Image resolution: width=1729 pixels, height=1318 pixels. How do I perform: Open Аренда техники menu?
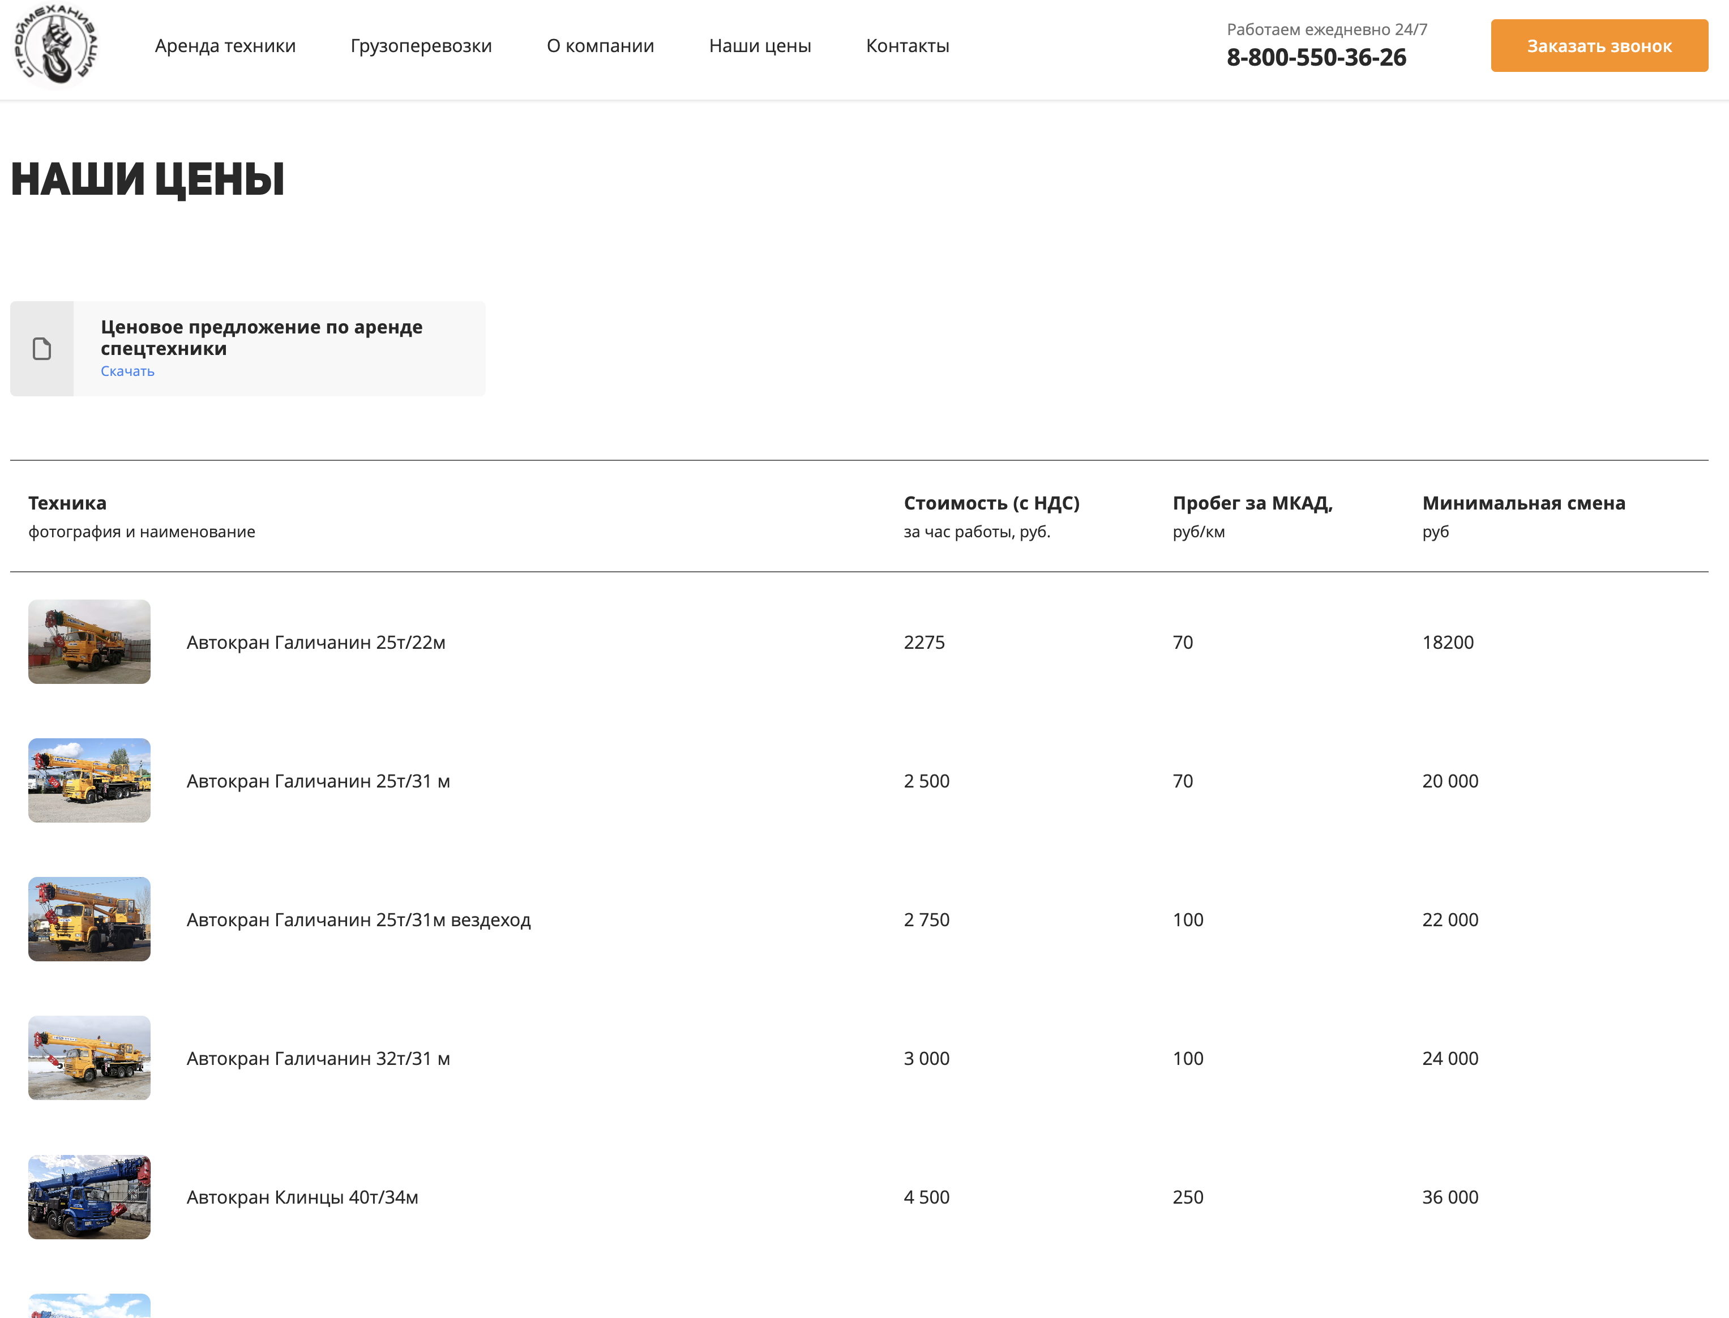tap(225, 45)
